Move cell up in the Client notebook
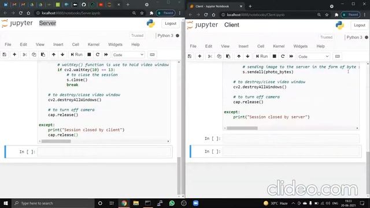This screenshot has height=208, width=370. click(239, 57)
